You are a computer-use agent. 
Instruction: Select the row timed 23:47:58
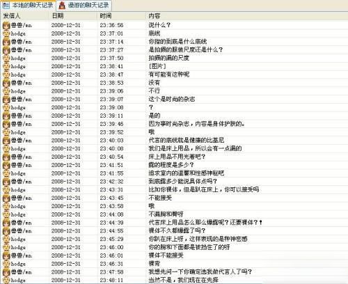pos(174,272)
